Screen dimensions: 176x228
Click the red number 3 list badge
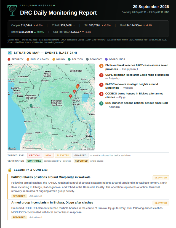(x=101, y=85)
